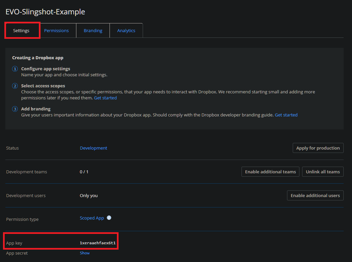Select the app key 1xeraaehfaex6t1
This screenshot has height=262, width=352.
pyautogui.click(x=98, y=243)
